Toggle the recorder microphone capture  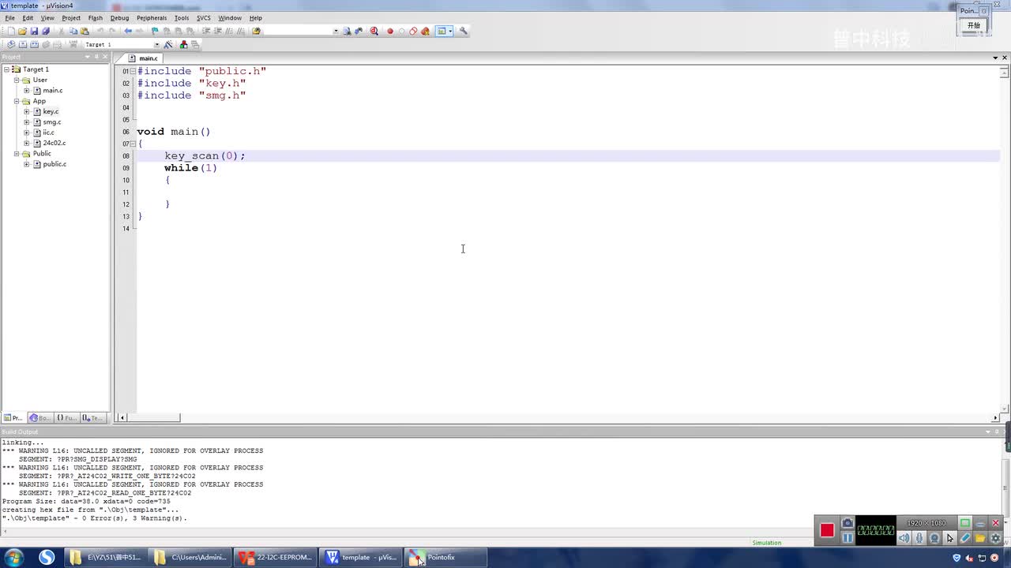point(919,538)
